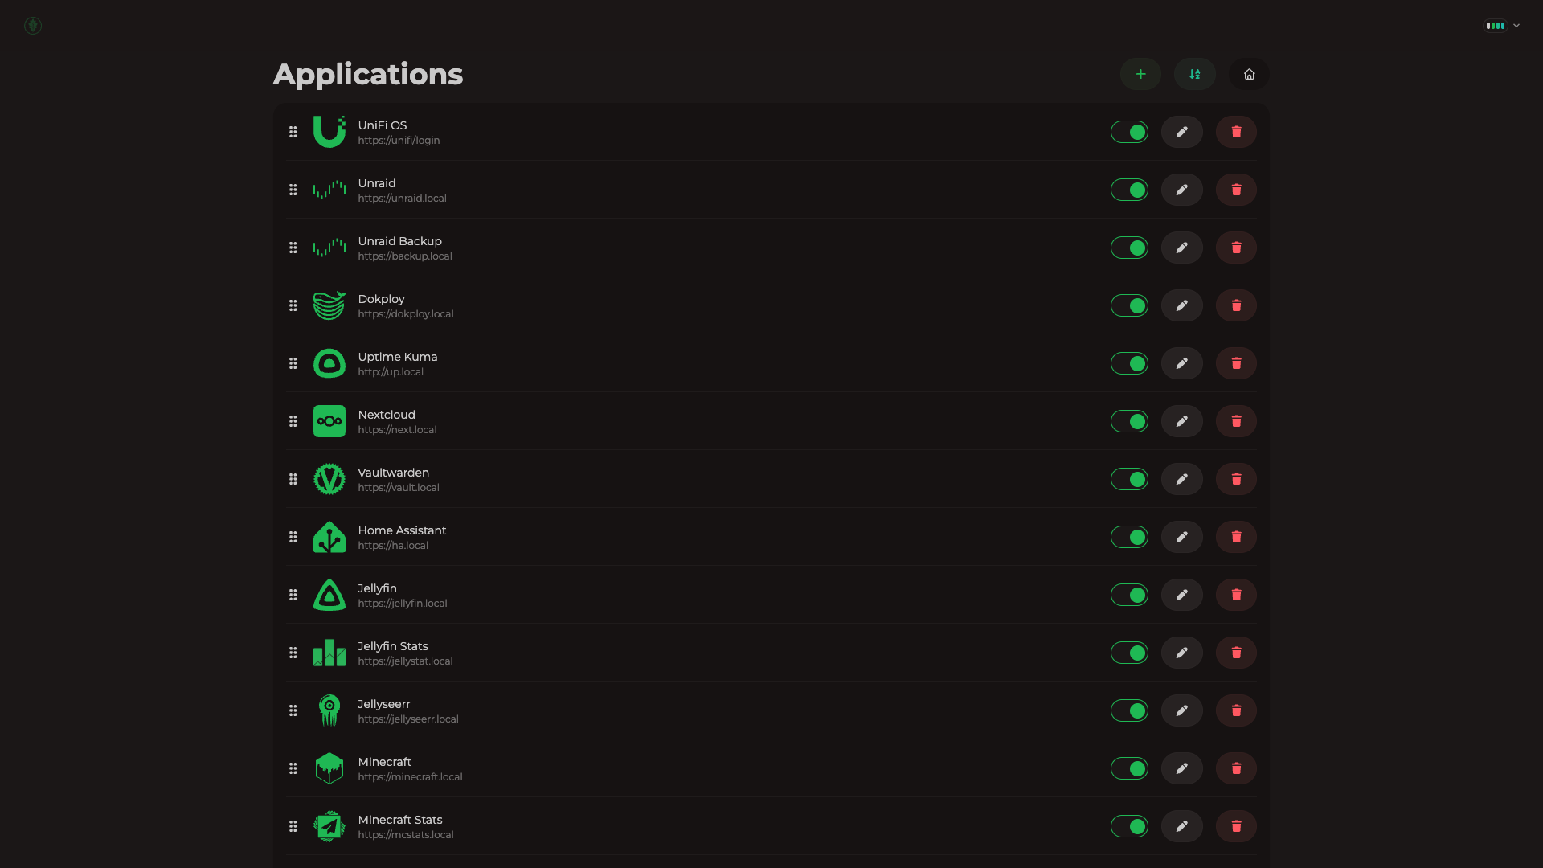Edit the Minecraft Stats entry
This screenshot has height=868, width=1543.
pos(1182,826)
